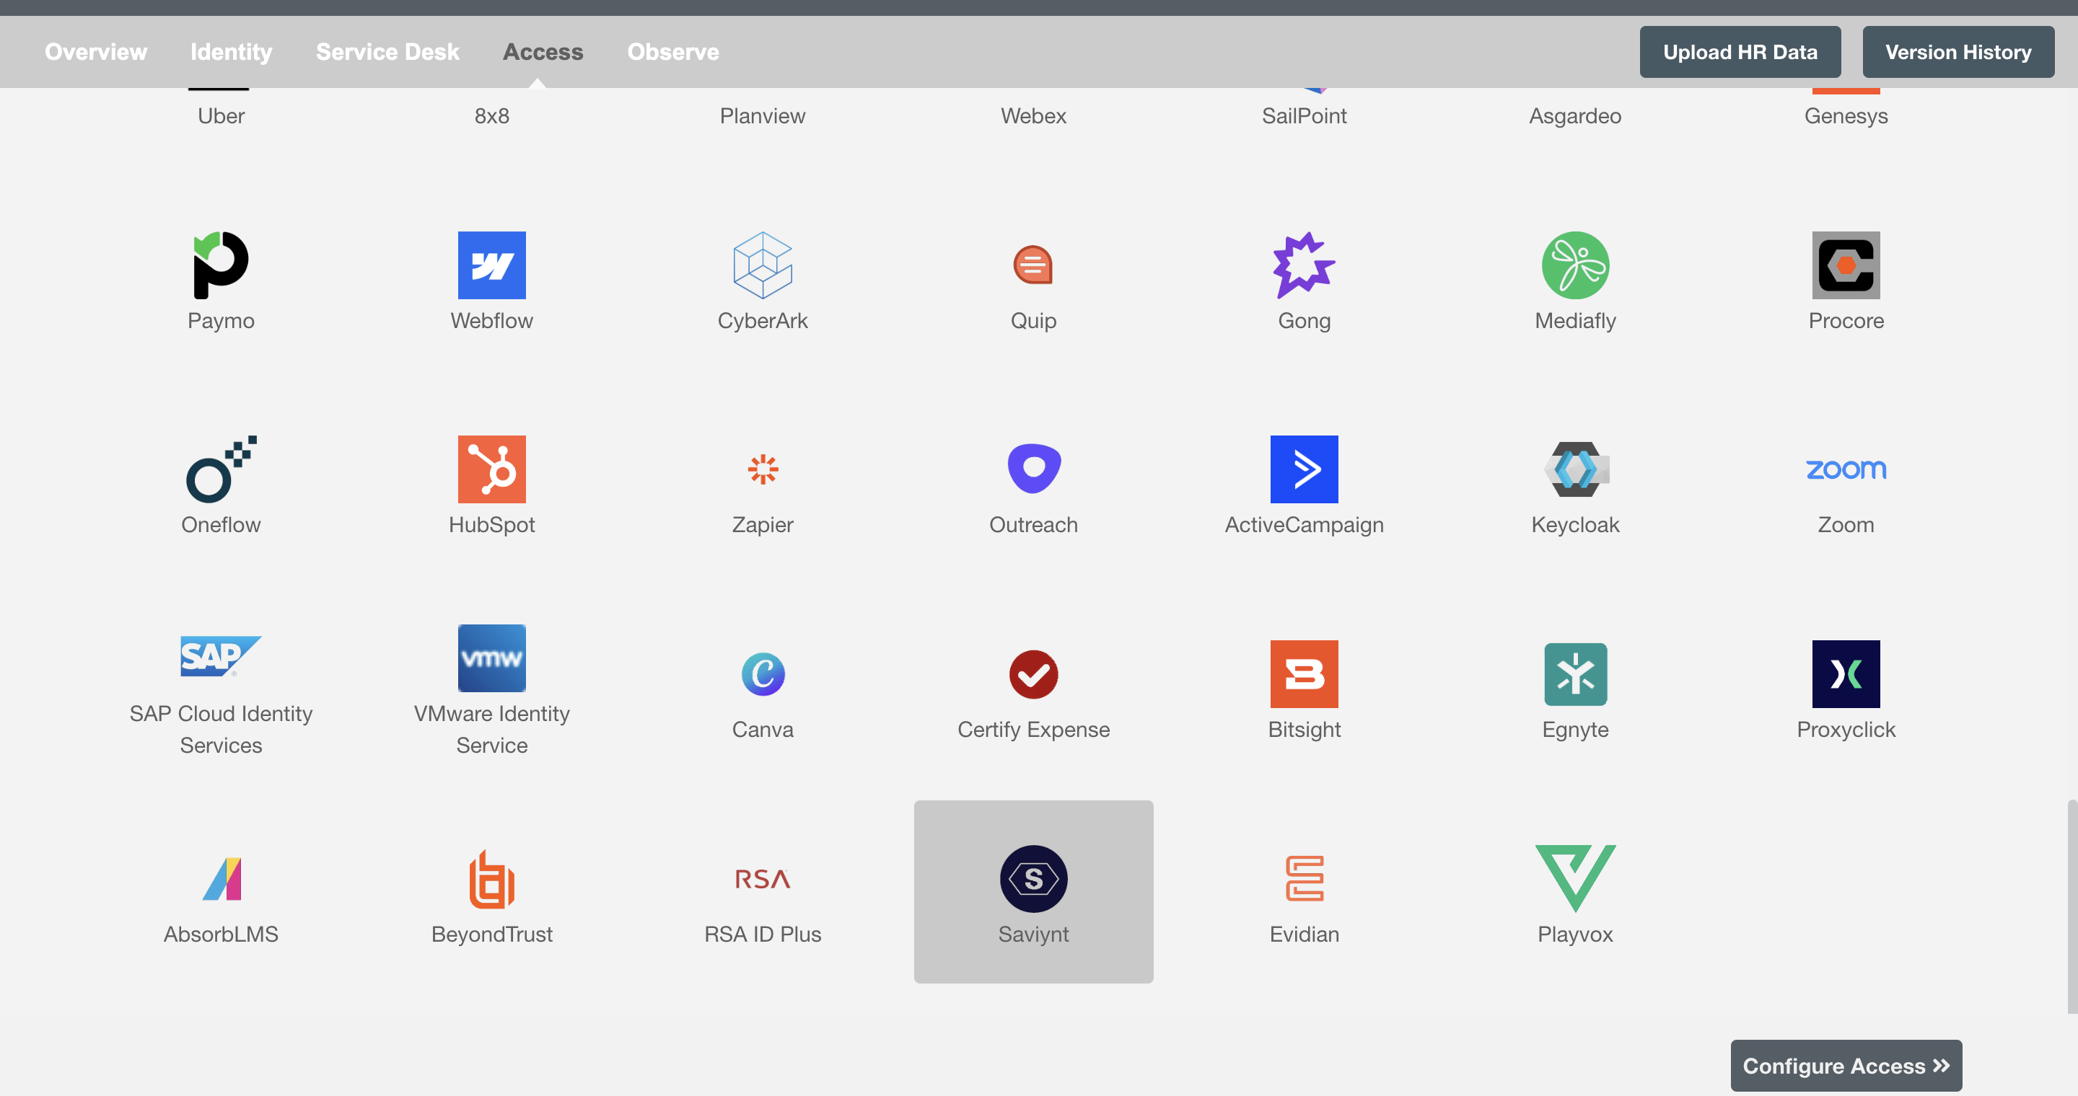This screenshot has width=2078, height=1096.
Task: Click the Configure Access button
Action: [x=1846, y=1064]
